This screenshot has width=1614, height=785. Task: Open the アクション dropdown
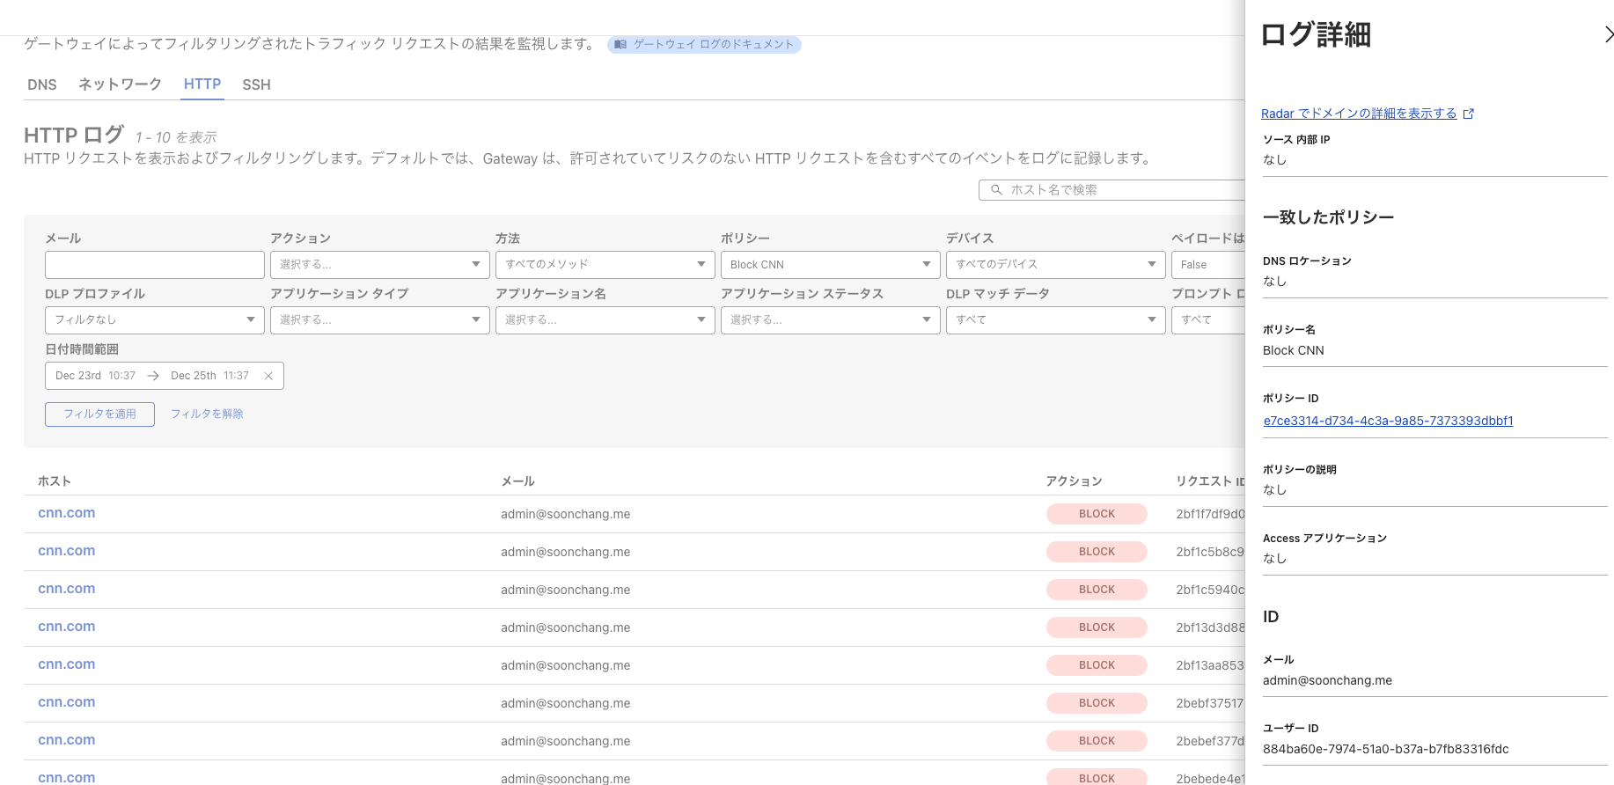coord(380,265)
